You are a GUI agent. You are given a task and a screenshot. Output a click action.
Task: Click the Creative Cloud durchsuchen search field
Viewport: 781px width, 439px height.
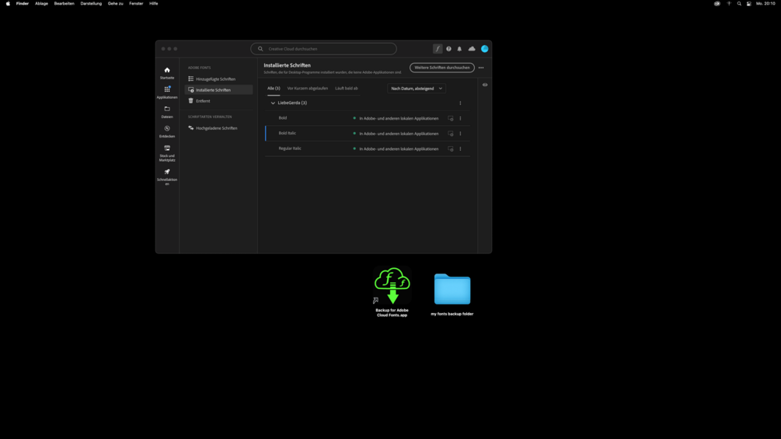point(324,49)
